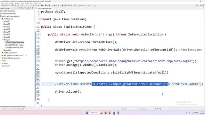Click the highlighted By.xpath selection on line 26

pyautogui.click(x=130, y=84)
